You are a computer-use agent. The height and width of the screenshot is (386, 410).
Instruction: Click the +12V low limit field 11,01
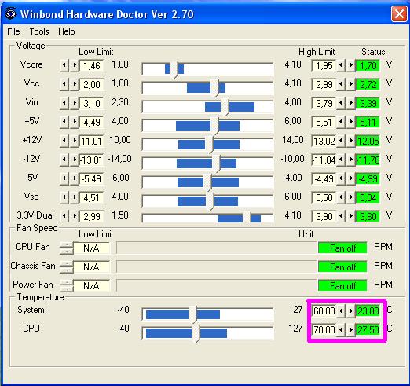coord(92,141)
